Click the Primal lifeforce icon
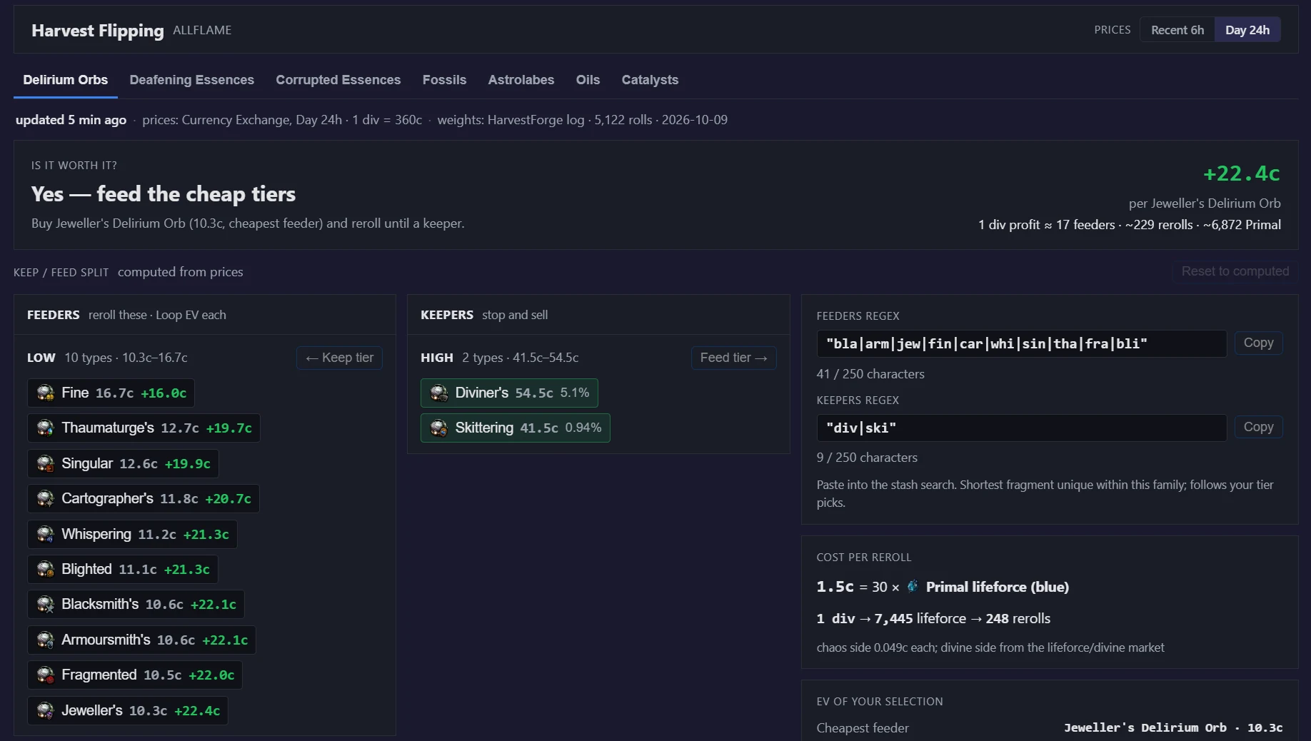The width and height of the screenshot is (1311, 741). click(x=913, y=587)
